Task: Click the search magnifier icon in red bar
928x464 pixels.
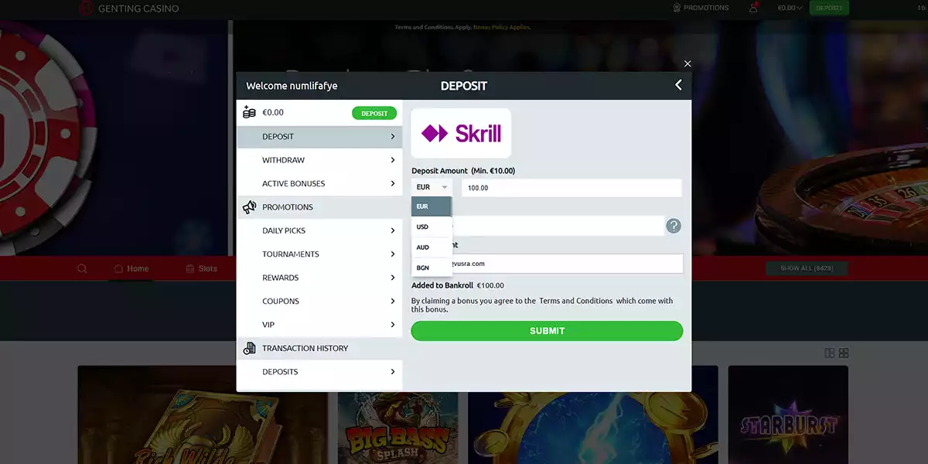Action: pos(82,269)
